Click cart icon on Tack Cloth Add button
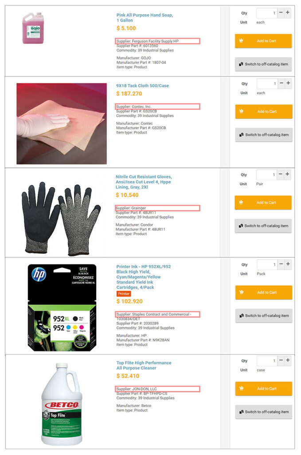The height and width of the screenshot is (455, 301). click(x=242, y=112)
